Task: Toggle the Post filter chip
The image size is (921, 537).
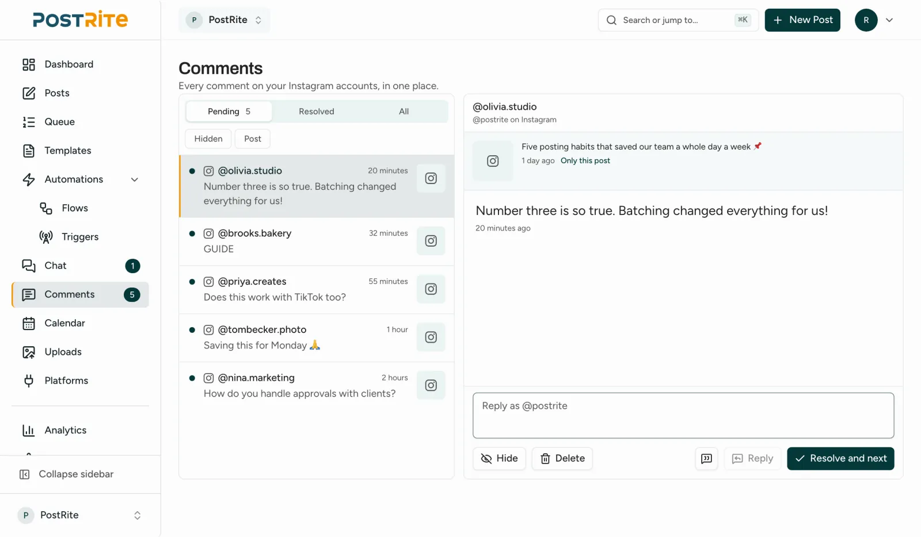Action: click(x=253, y=139)
